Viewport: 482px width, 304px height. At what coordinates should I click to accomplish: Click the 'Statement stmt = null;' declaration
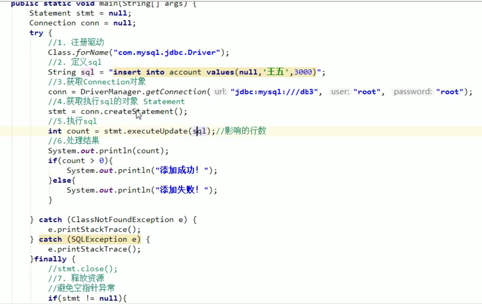80,13
